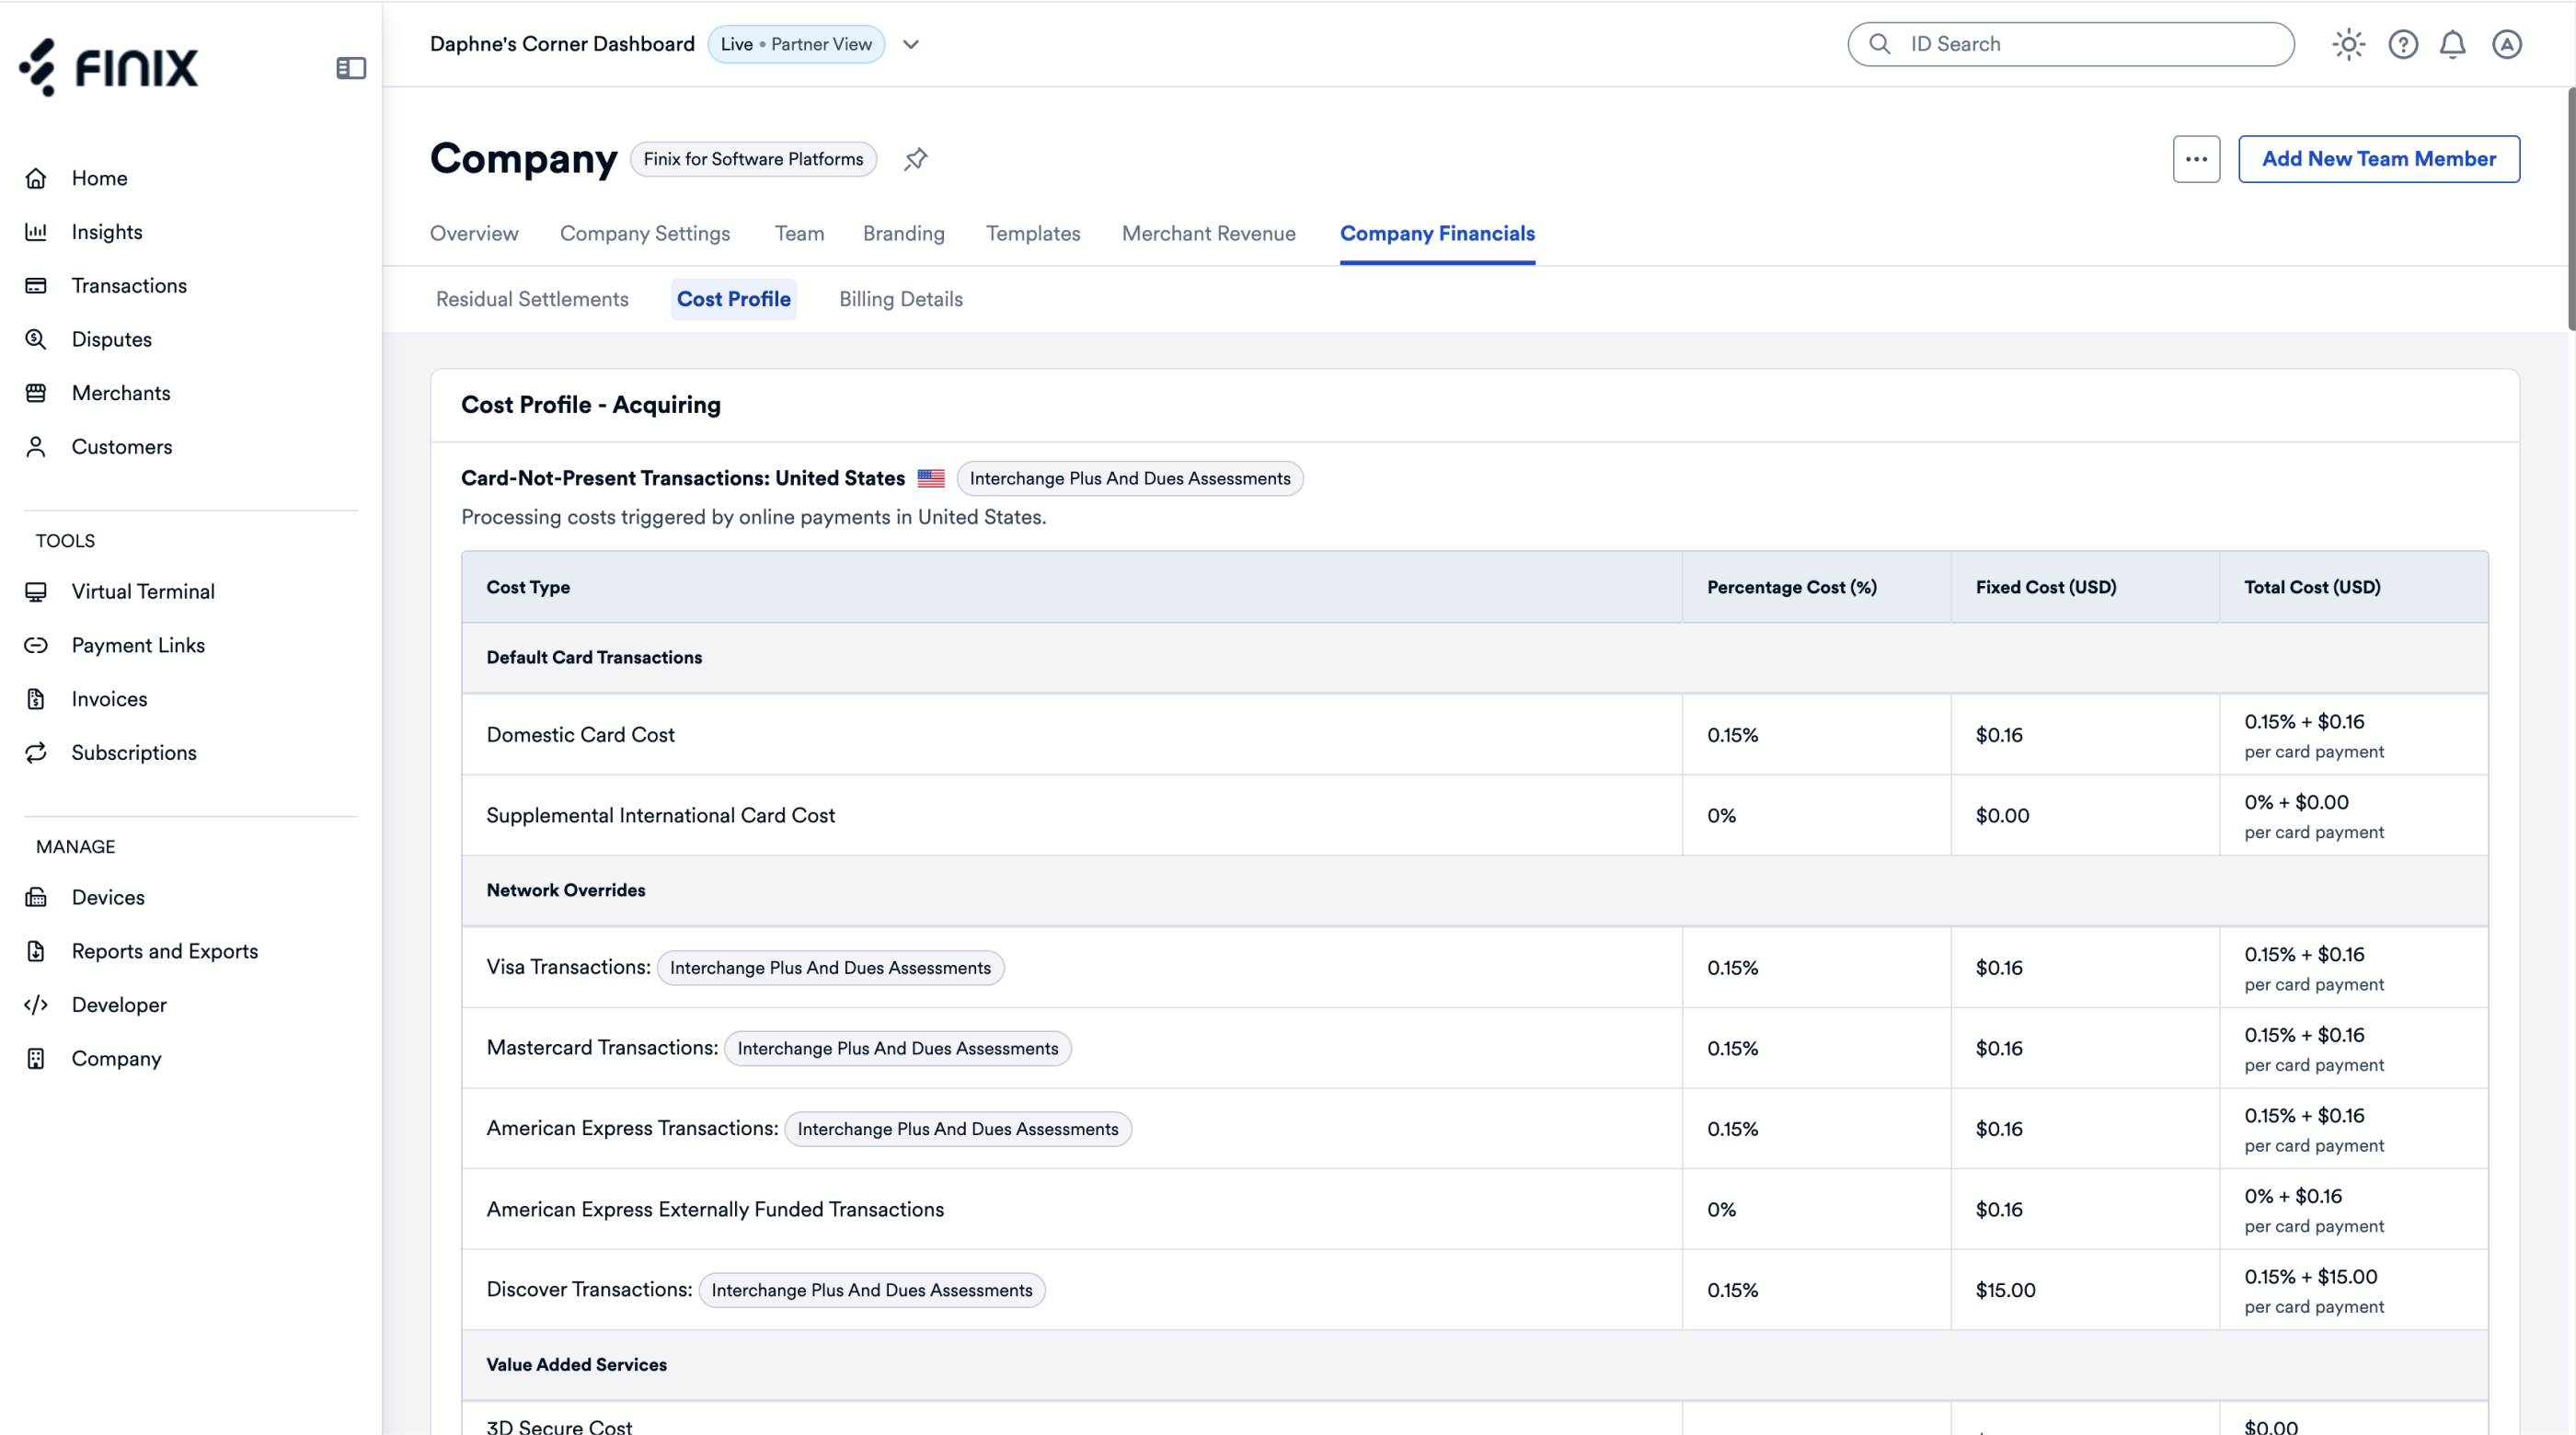Pin the Company page with the pin icon

coord(915,159)
